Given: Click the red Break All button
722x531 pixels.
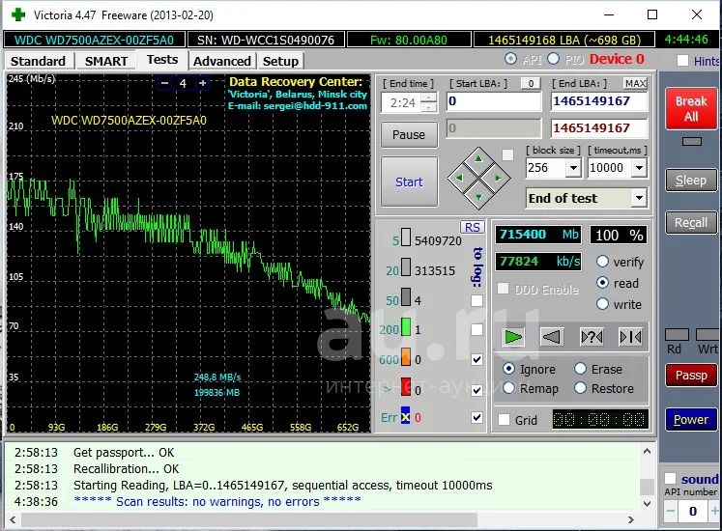Looking at the screenshot, I should pyautogui.click(x=690, y=108).
